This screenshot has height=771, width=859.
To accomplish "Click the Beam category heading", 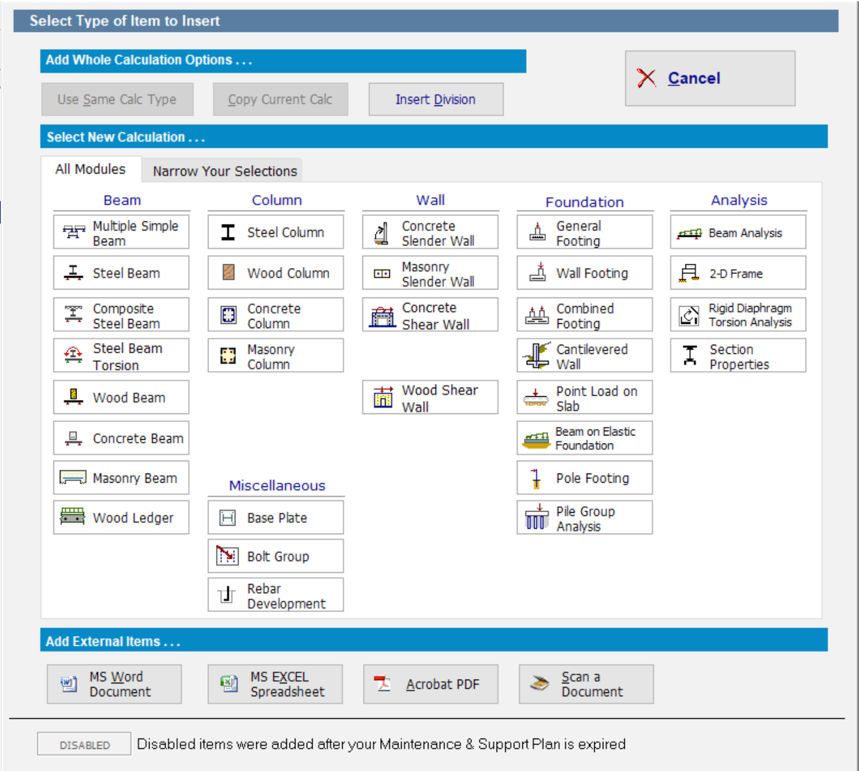I will (122, 200).
